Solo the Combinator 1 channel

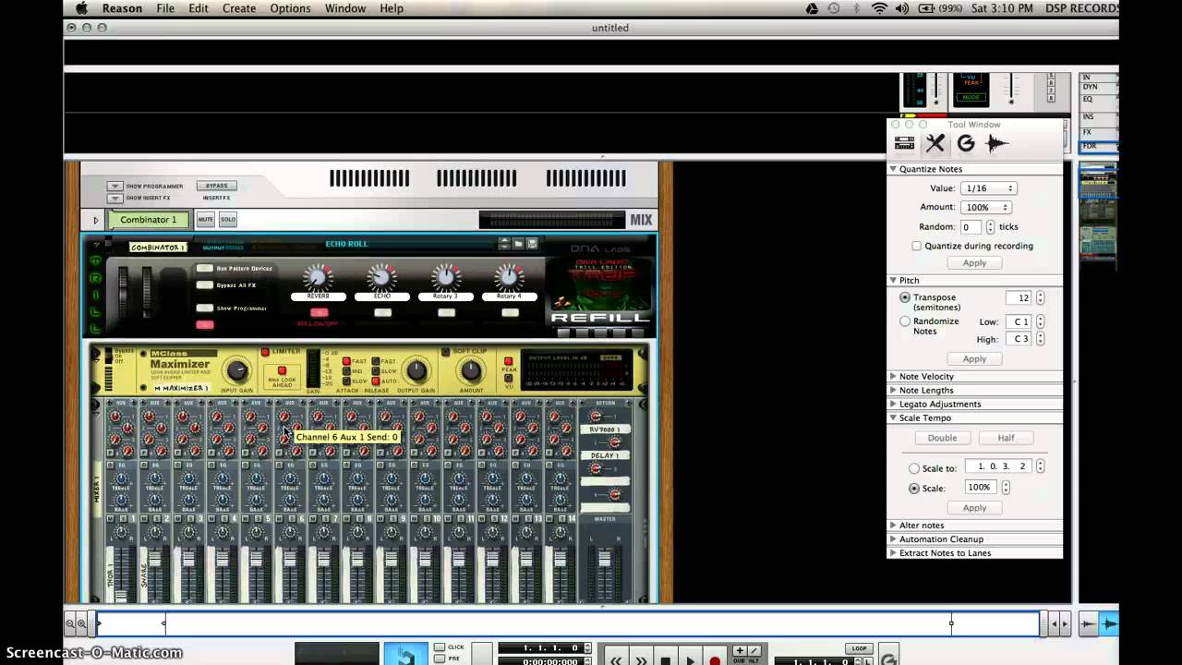(x=227, y=220)
